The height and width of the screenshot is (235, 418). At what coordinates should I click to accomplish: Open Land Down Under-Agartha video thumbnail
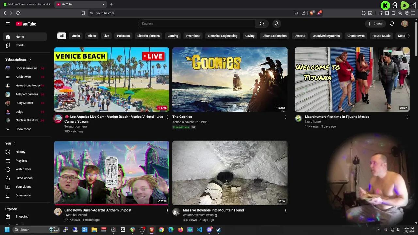[111, 173]
